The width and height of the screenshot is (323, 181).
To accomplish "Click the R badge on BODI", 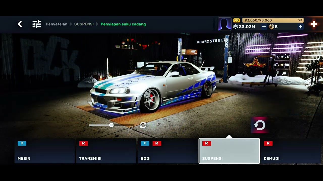I will click(x=157, y=143).
